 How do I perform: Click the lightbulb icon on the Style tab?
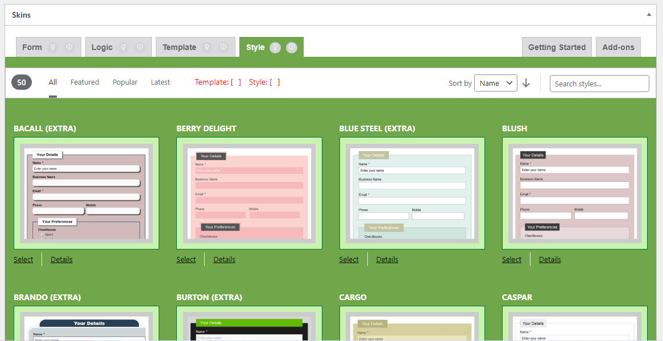(x=275, y=47)
